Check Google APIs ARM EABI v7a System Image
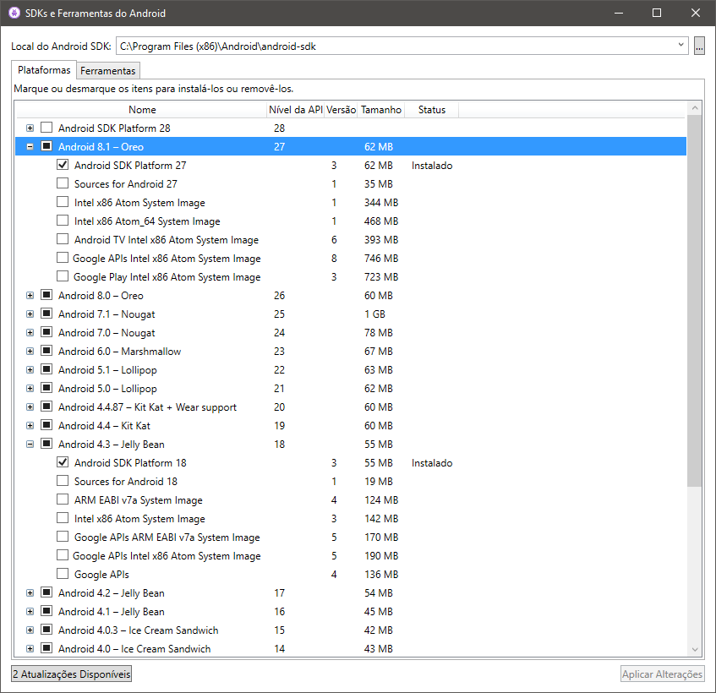This screenshot has height=693, width=716. [x=63, y=537]
